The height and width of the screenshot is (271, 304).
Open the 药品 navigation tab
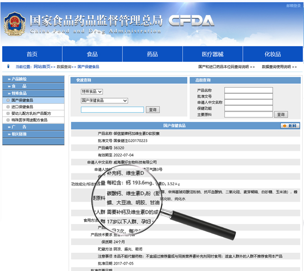click(x=152, y=54)
